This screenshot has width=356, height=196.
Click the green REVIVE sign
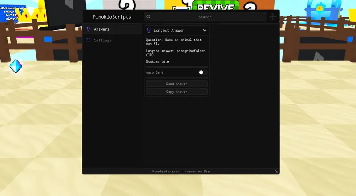[x=216, y=6]
